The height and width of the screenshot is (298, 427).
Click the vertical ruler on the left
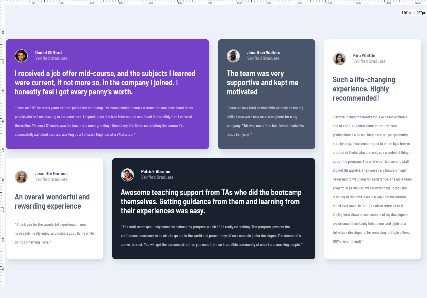coord(2,148)
